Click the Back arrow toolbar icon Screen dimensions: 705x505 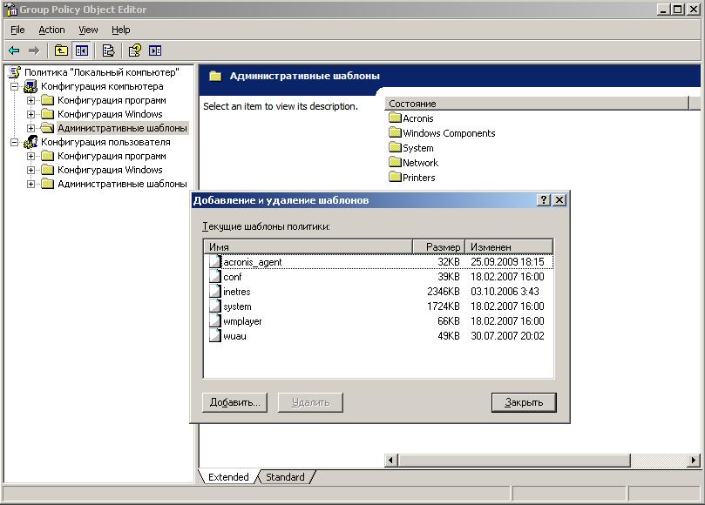pyautogui.click(x=14, y=50)
